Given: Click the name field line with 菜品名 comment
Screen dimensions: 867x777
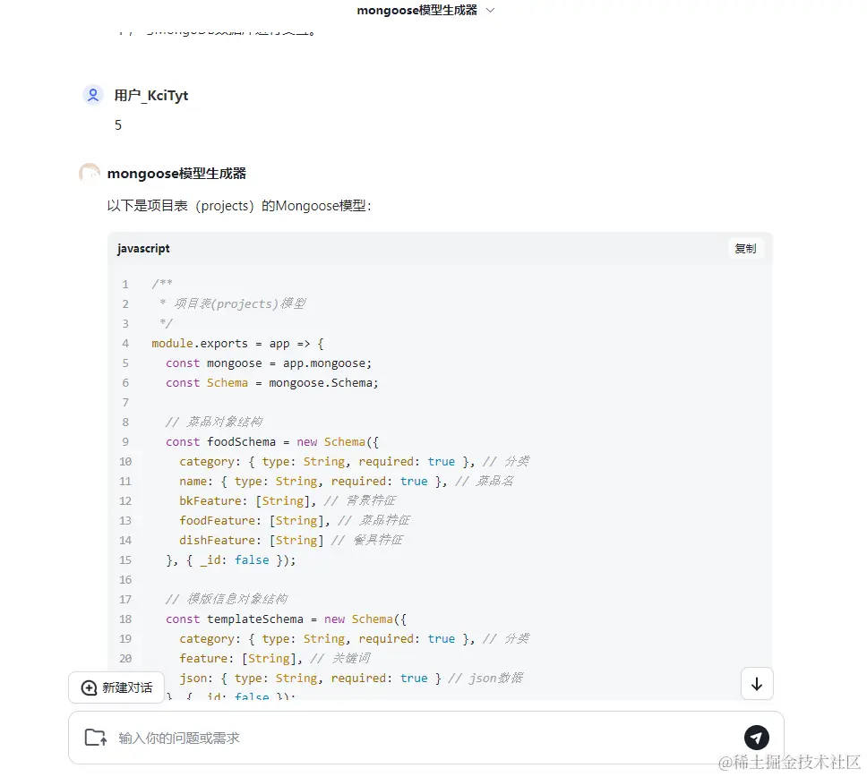Looking at the screenshot, I should 346,482.
